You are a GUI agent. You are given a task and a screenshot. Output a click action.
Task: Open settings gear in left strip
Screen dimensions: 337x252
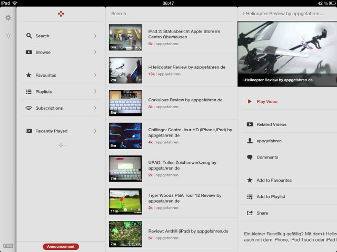coord(8,18)
